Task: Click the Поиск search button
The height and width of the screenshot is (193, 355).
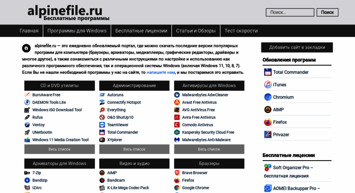Action: (x=328, y=12)
